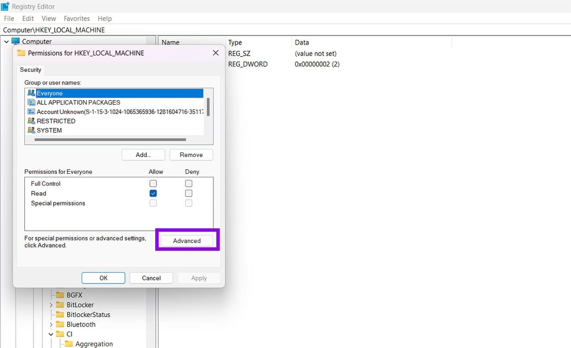The height and width of the screenshot is (348, 571).
Task: Uncheck Allow for Read permission
Action: pyautogui.click(x=153, y=193)
